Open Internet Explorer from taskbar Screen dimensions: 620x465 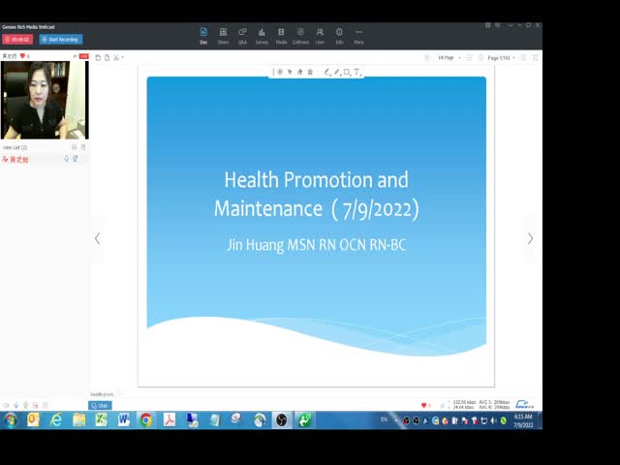[56, 419]
